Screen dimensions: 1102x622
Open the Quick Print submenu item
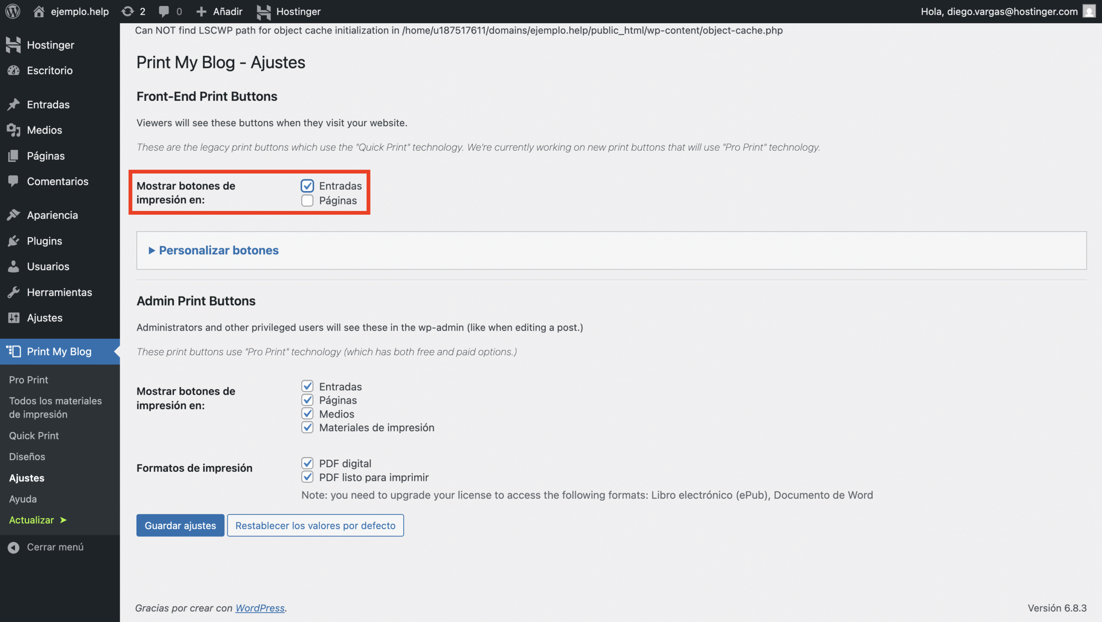click(34, 436)
